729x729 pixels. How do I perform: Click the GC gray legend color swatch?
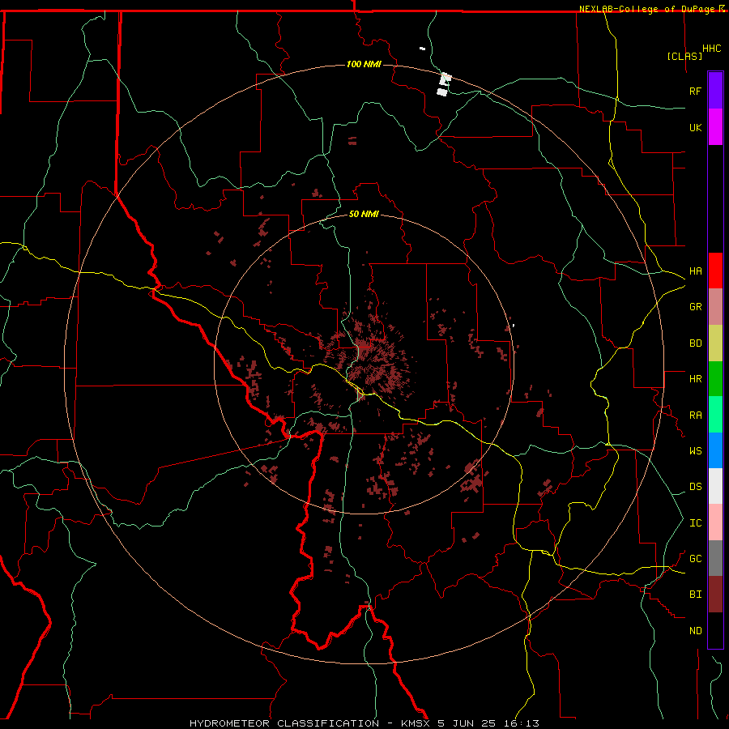tap(715, 558)
